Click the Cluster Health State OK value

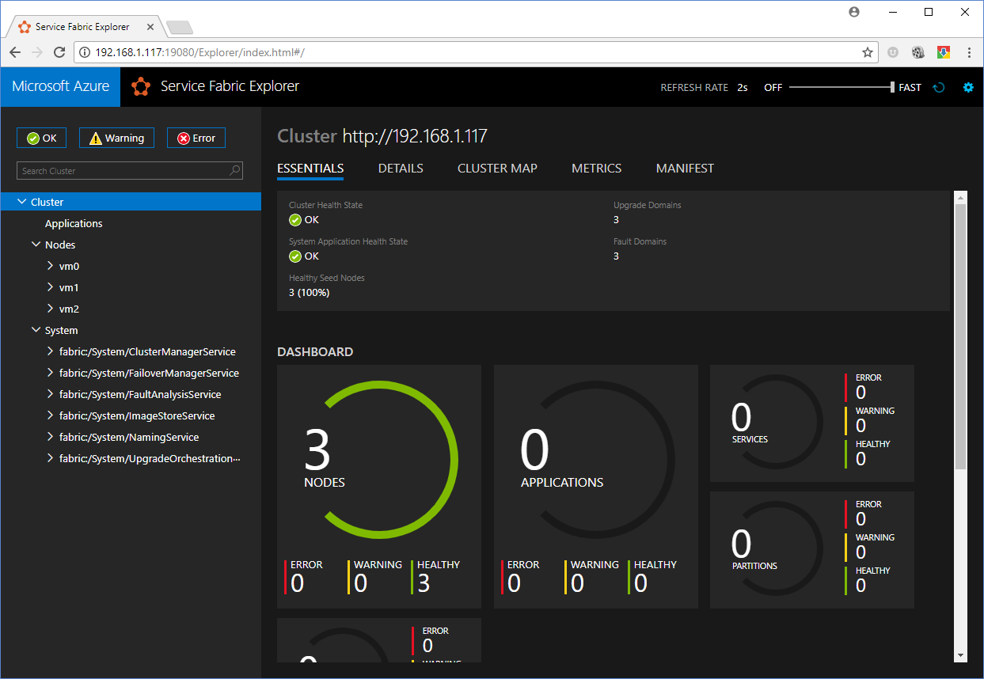tap(304, 220)
